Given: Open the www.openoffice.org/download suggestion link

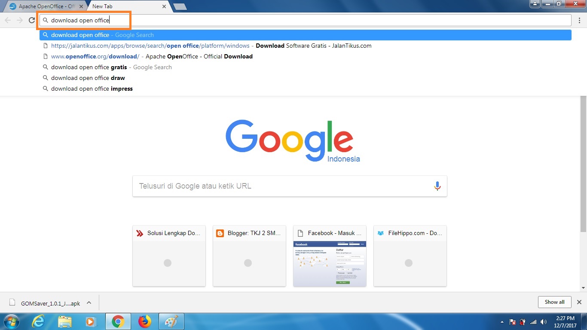Looking at the screenshot, I should (x=95, y=56).
